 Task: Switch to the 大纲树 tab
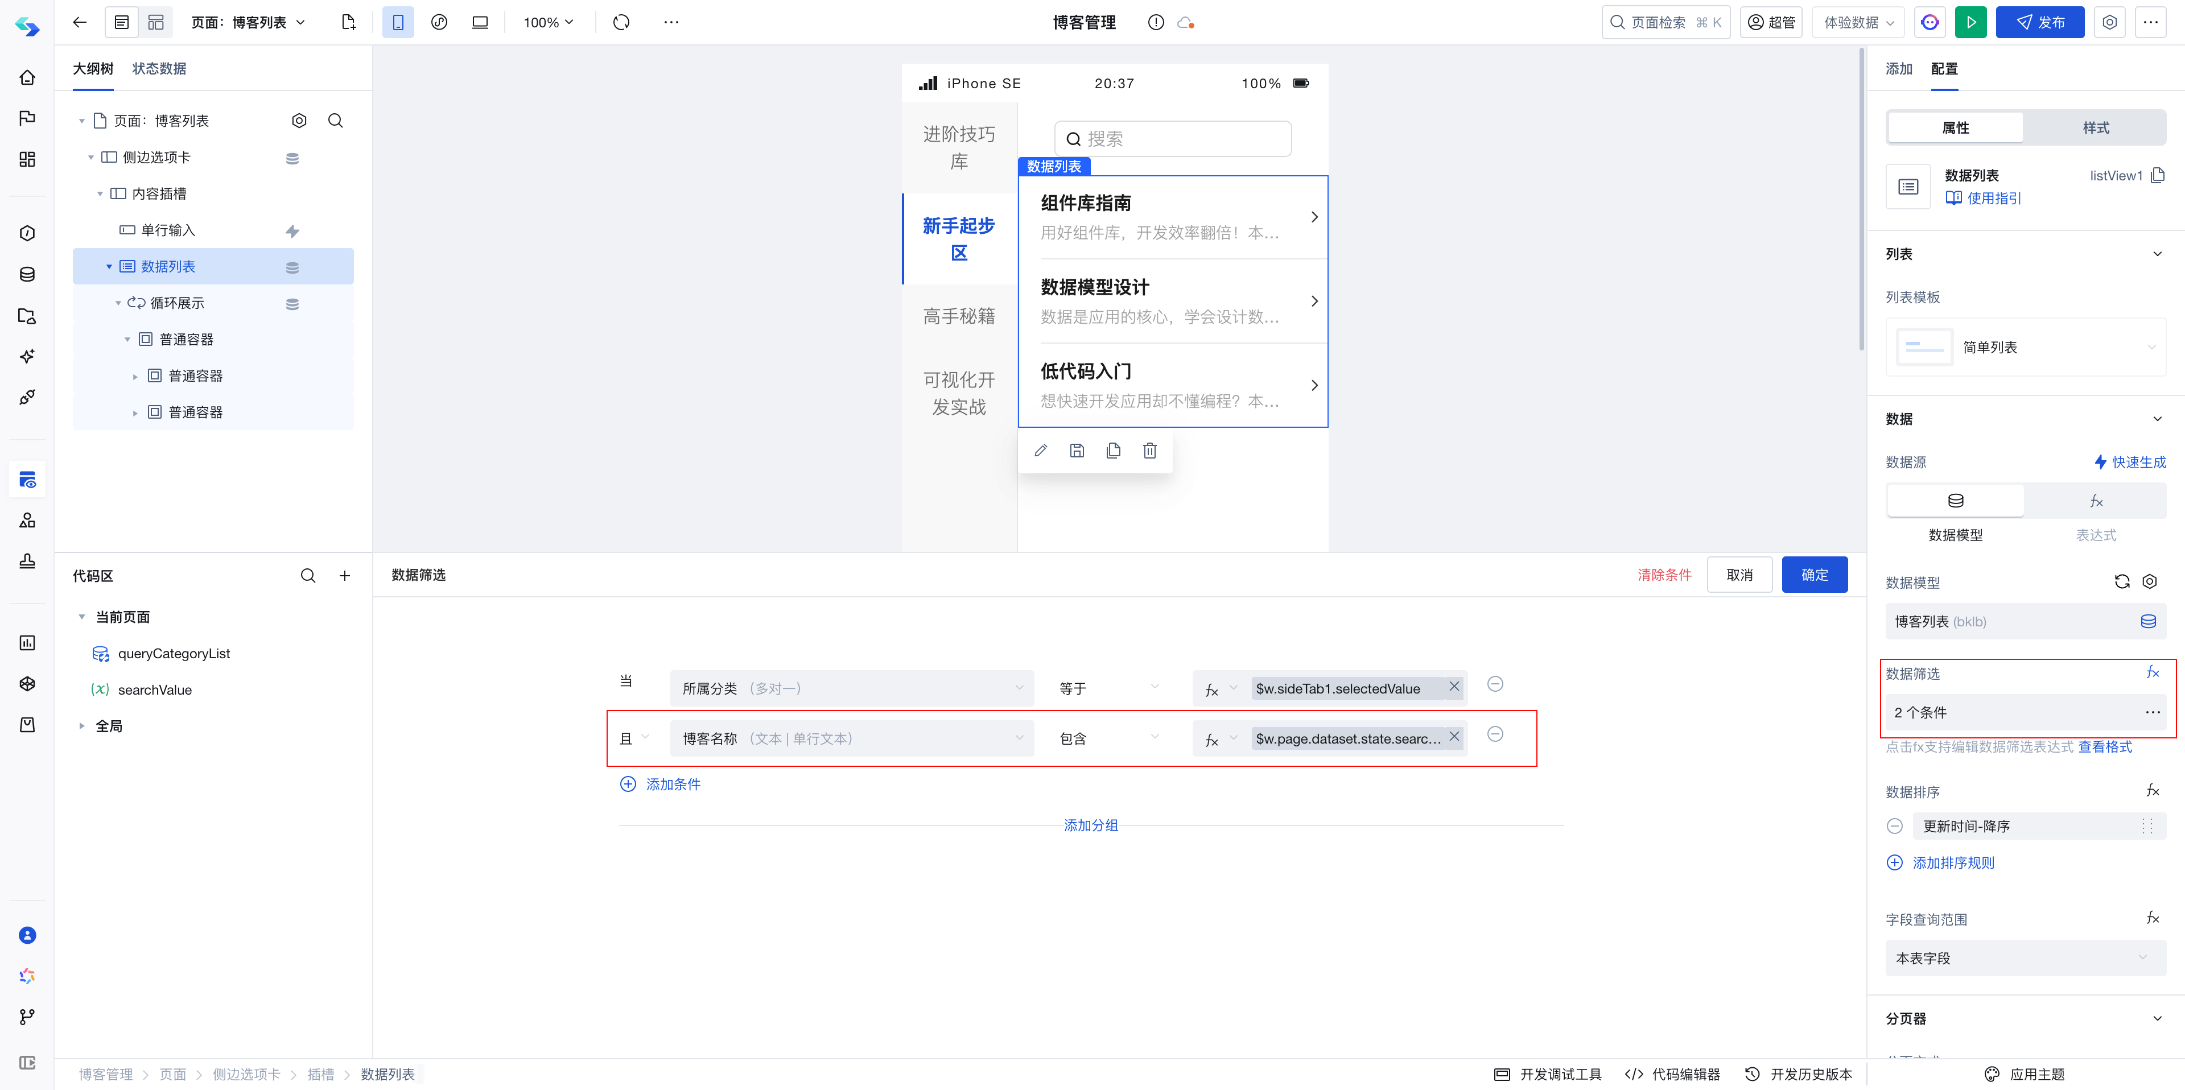click(93, 68)
